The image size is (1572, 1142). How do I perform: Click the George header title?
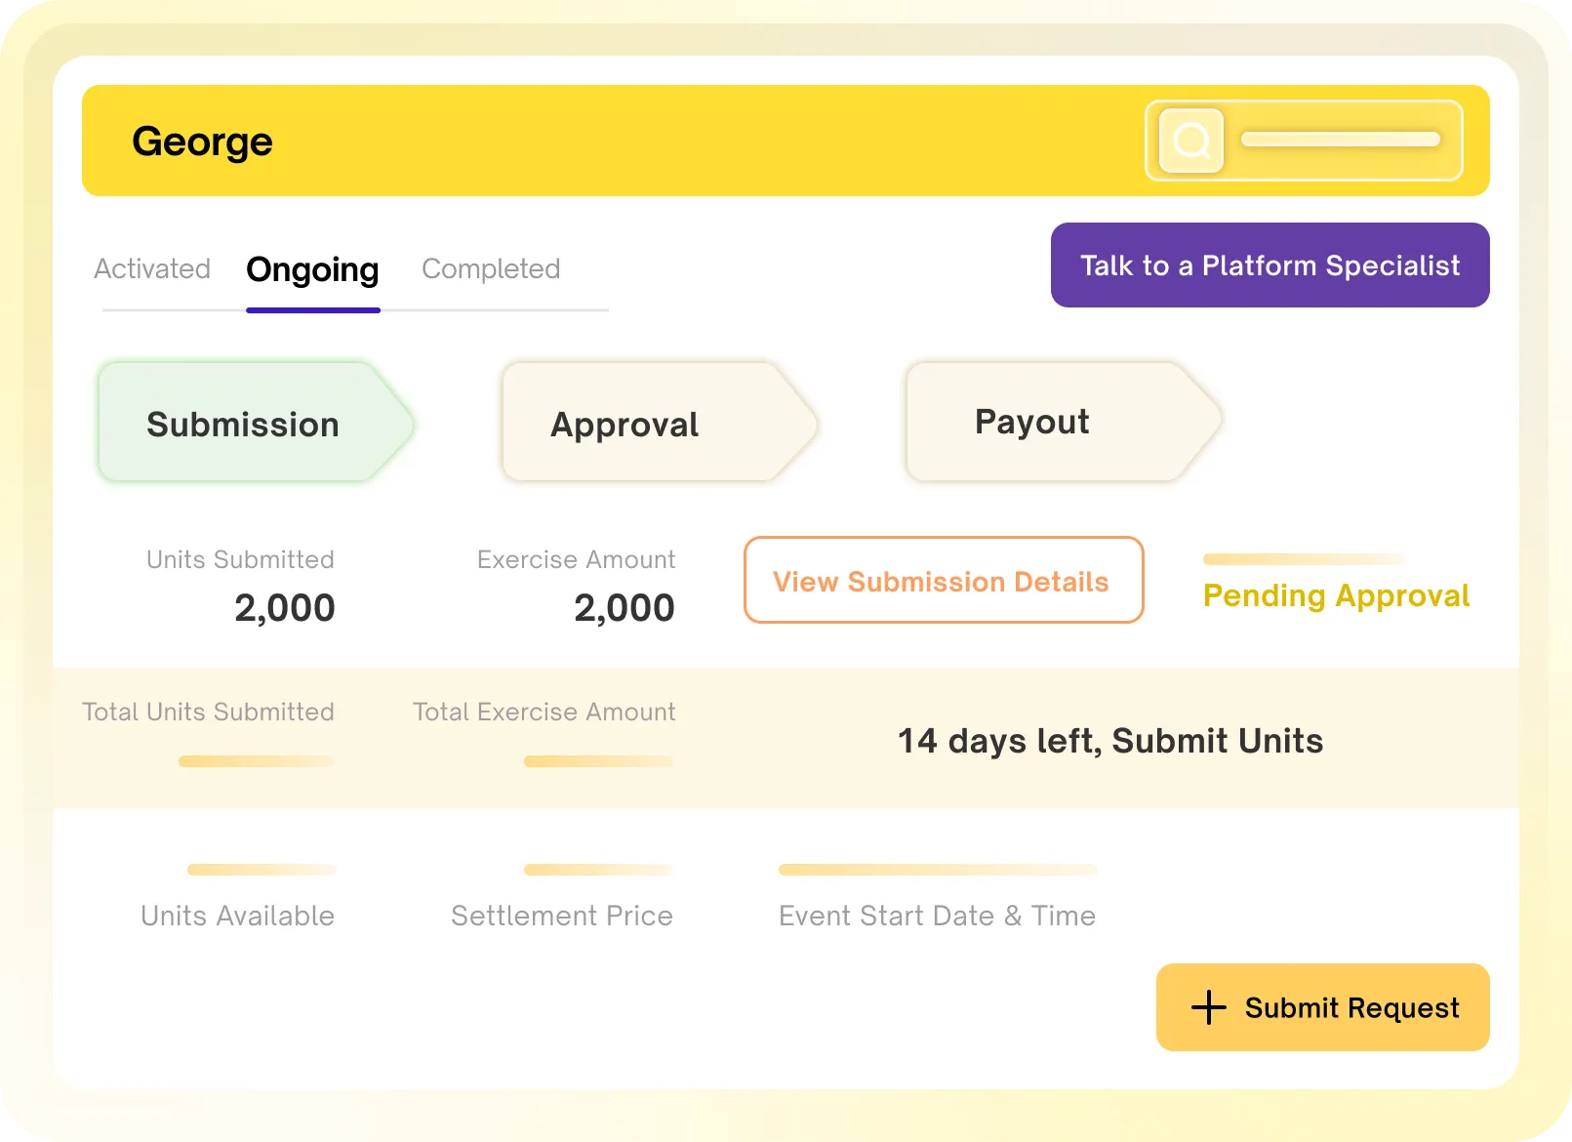pos(202,143)
